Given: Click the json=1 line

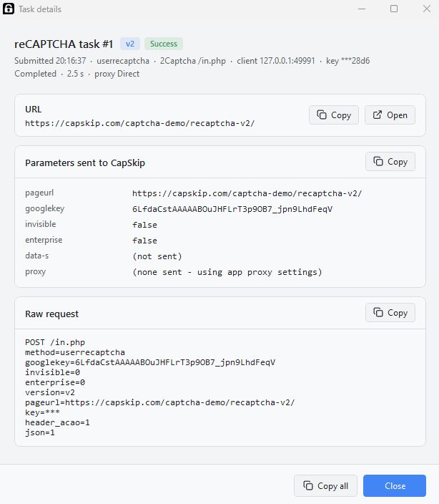Looking at the screenshot, I should tap(40, 432).
